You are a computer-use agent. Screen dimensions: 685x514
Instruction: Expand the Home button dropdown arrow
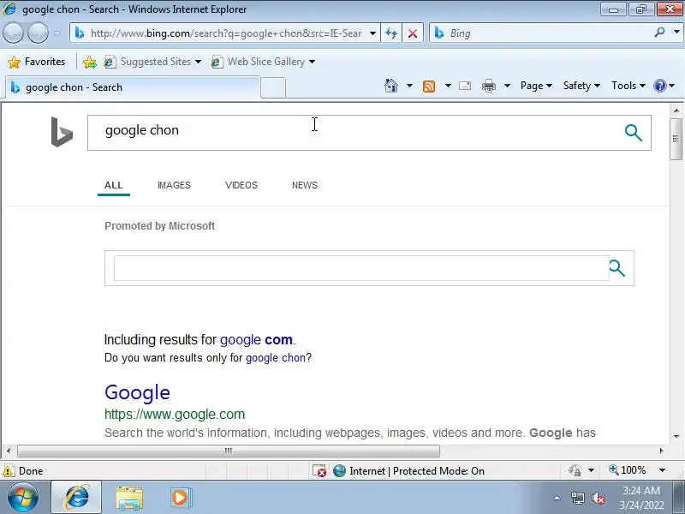pos(409,86)
